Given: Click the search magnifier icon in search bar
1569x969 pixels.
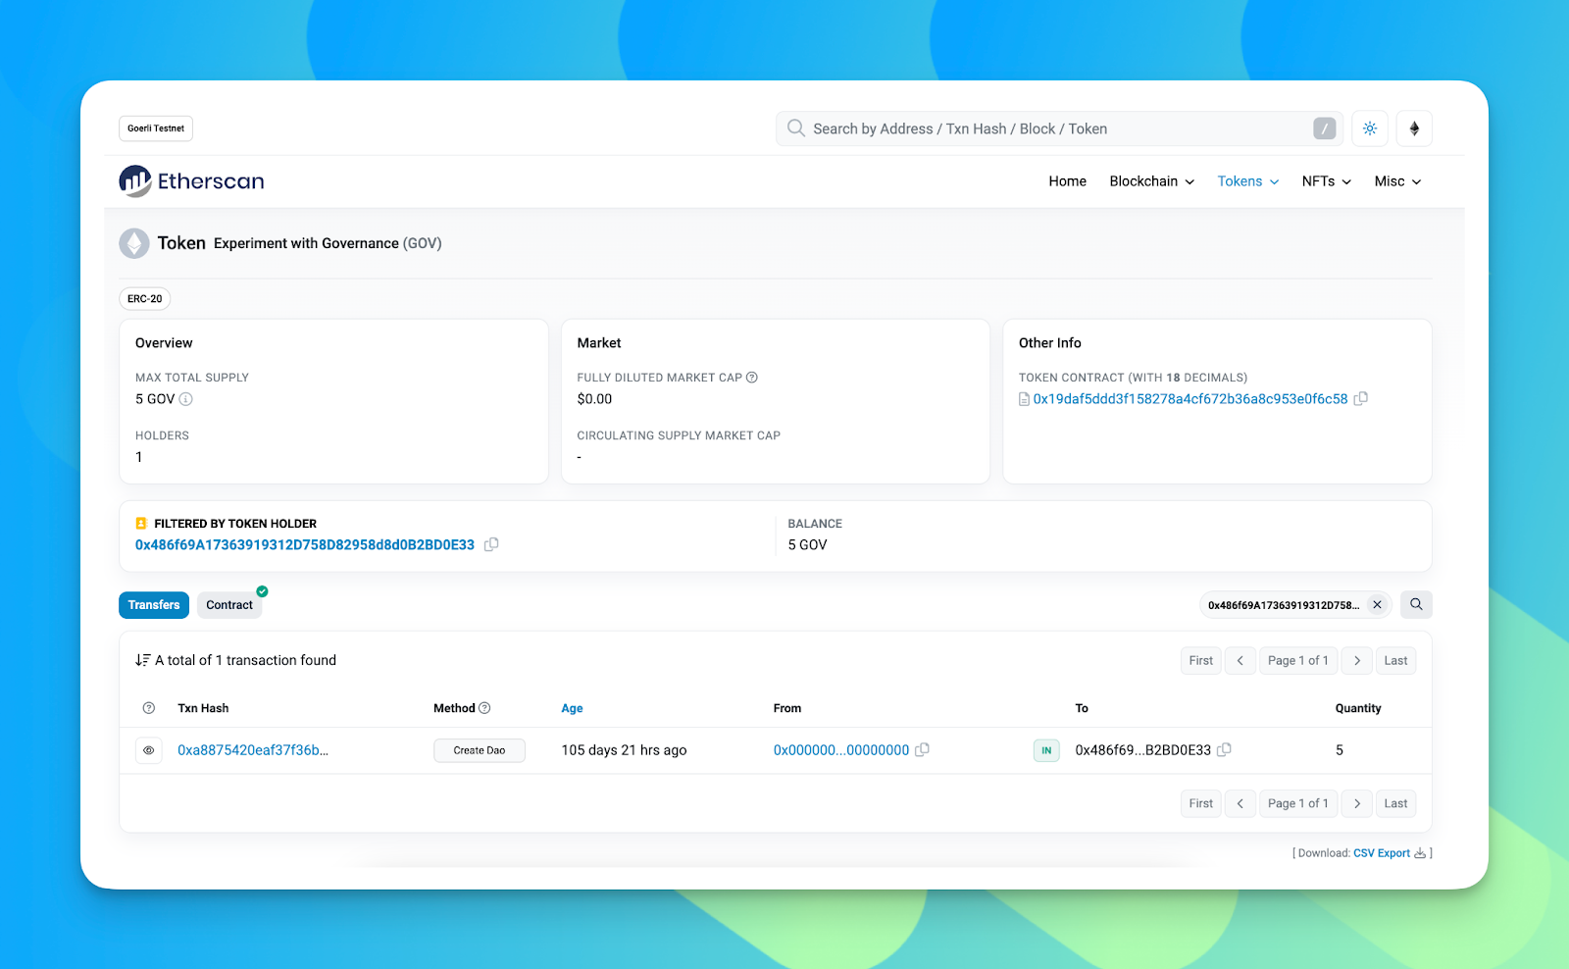Looking at the screenshot, I should [795, 128].
